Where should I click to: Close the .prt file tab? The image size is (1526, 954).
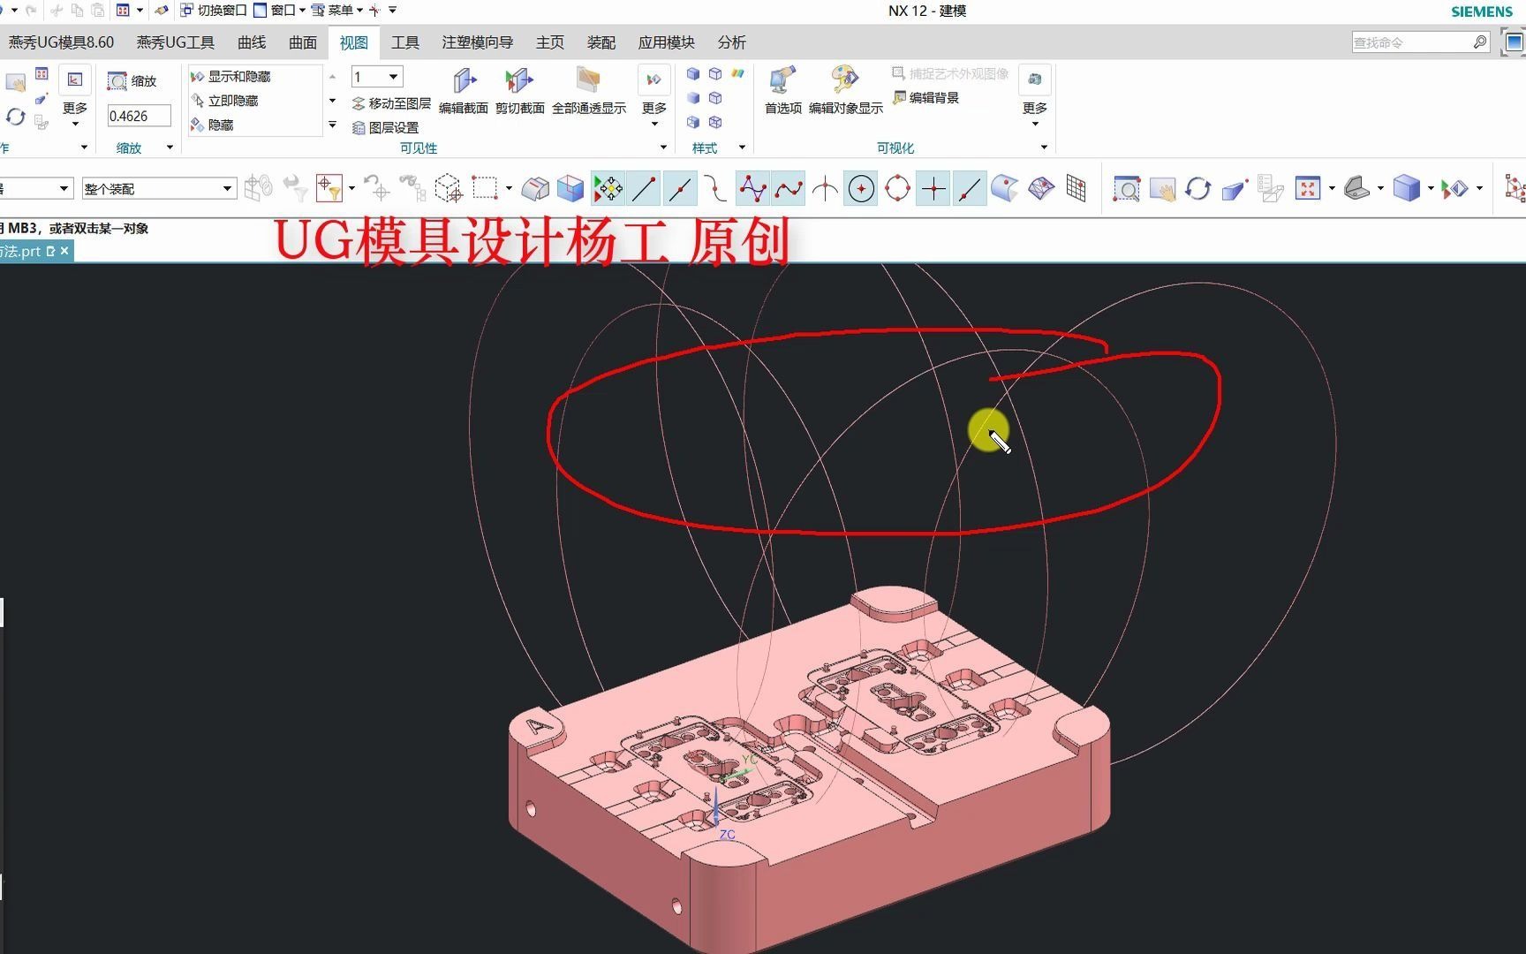tap(64, 252)
